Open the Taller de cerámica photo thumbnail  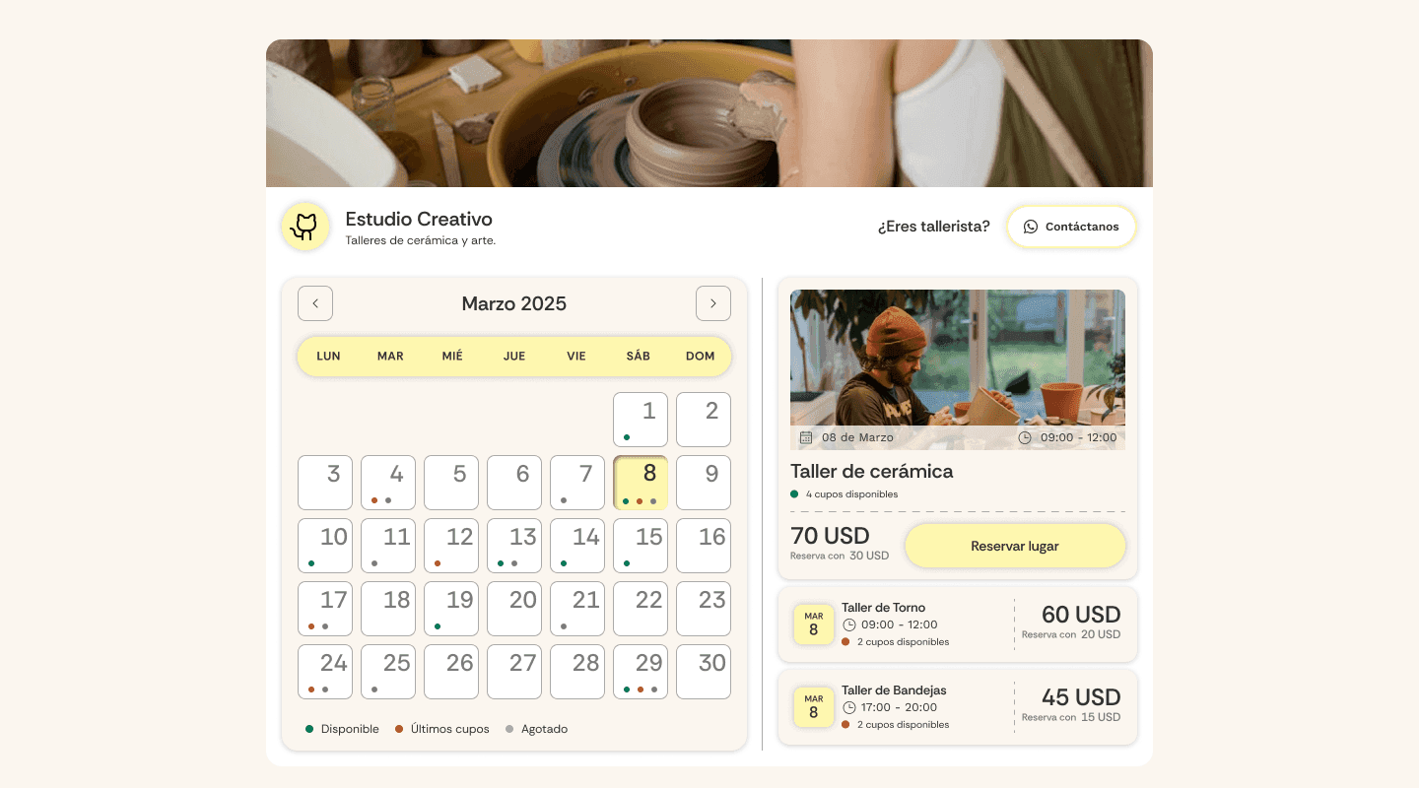coord(958,369)
